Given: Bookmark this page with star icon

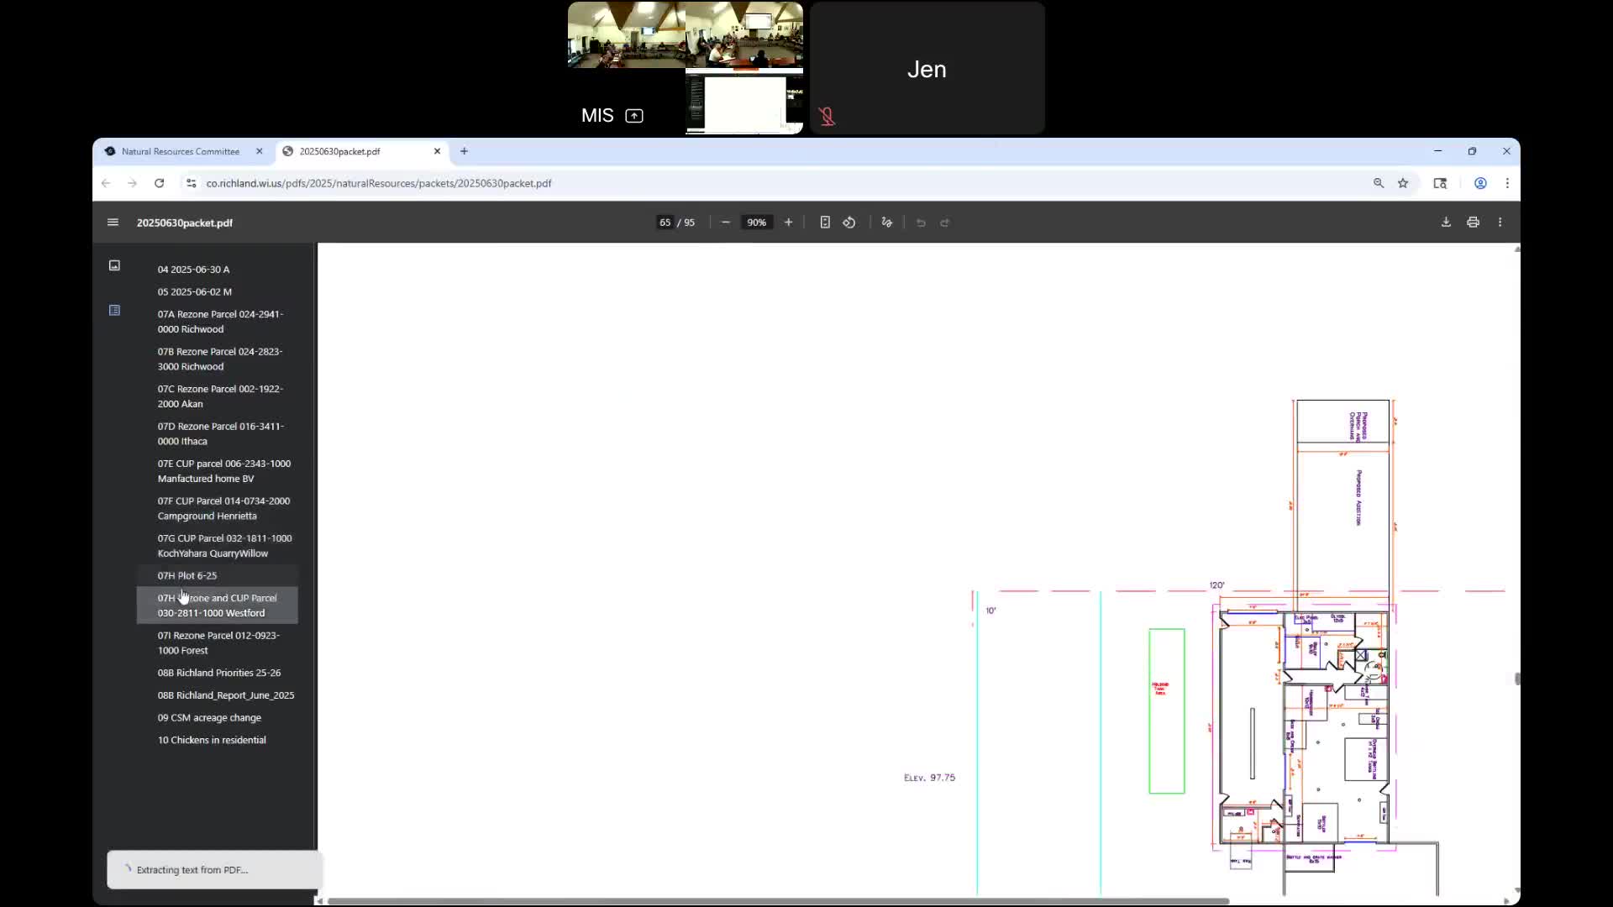Looking at the screenshot, I should pyautogui.click(x=1403, y=183).
